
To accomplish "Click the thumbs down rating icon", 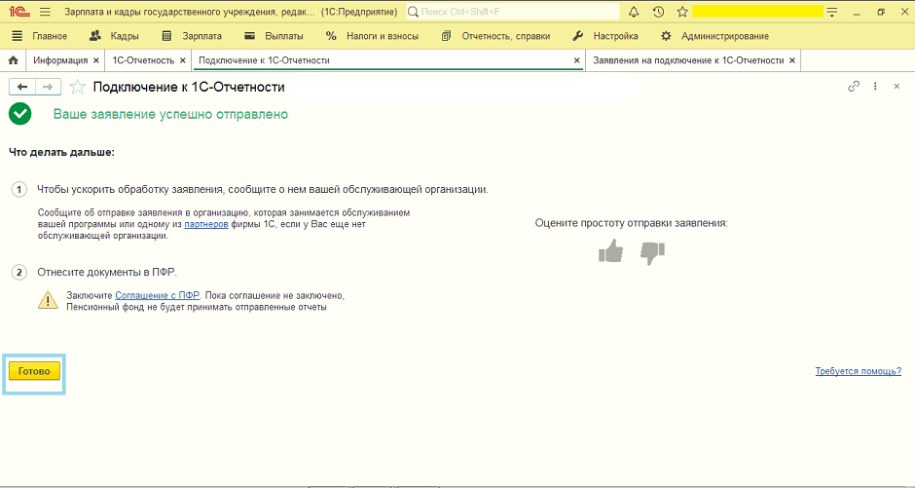I will (651, 252).
